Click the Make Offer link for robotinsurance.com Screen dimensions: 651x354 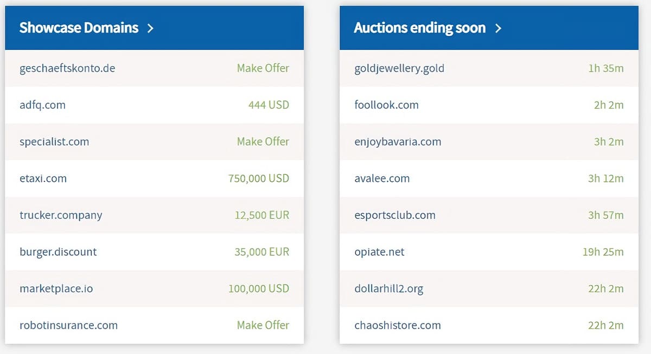point(263,325)
